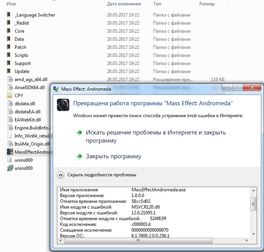
Task: Close the Mass Effect: Andromeda error dialog
Action: (x=252, y=87)
